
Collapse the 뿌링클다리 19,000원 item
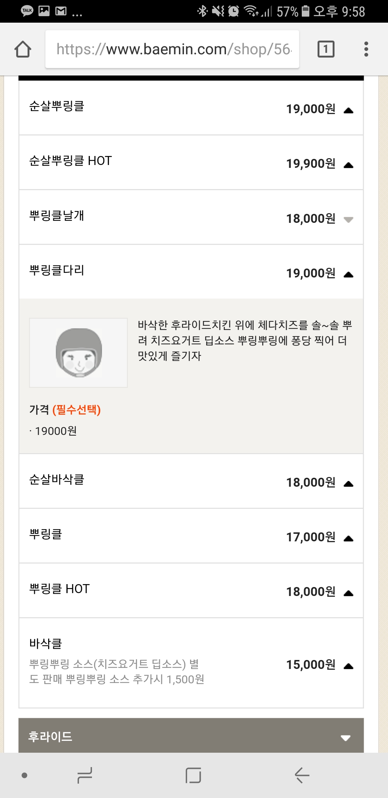coord(348,275)
